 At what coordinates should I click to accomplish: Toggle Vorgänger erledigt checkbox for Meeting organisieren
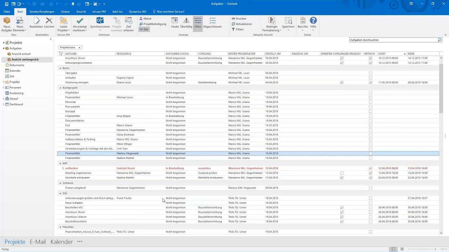click(x=342, y=173)
